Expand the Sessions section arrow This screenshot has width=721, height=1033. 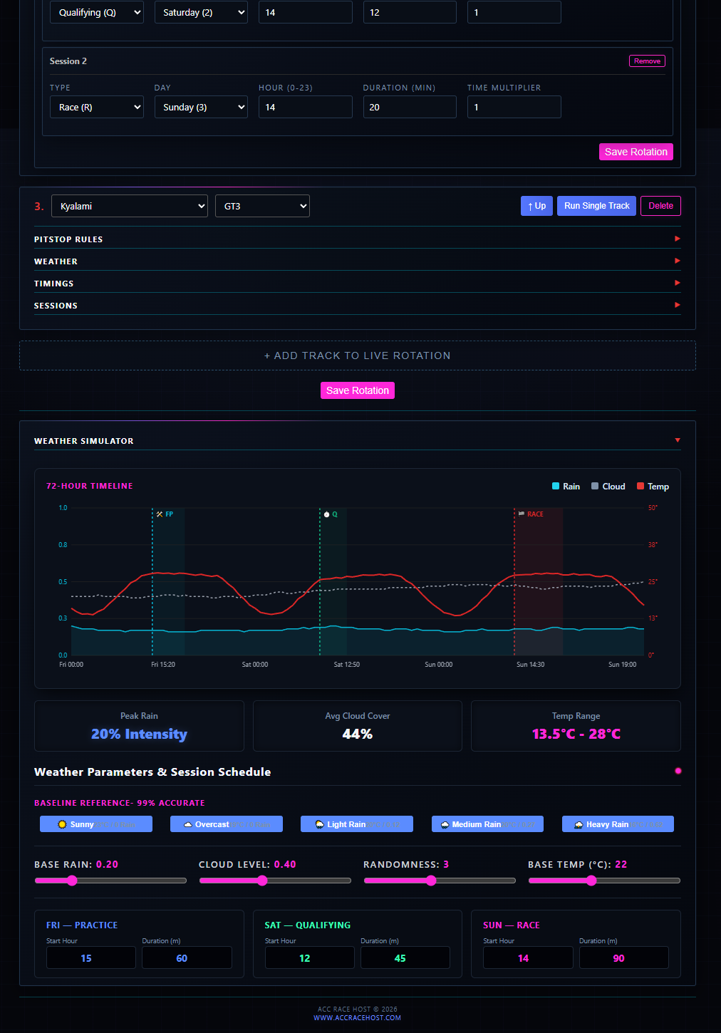click(678, 305)
